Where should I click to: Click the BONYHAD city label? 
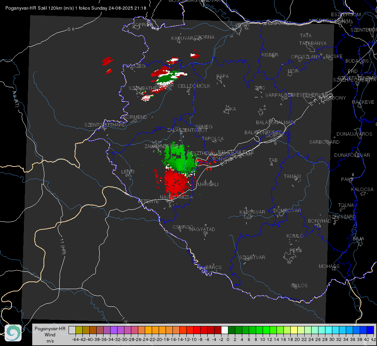320,221
